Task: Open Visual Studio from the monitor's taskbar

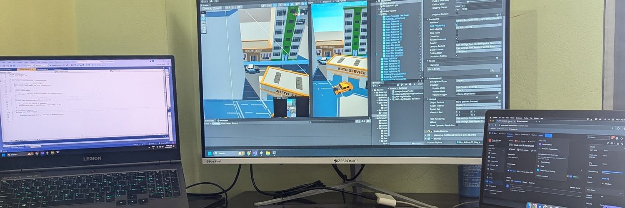Action: (255, 153)
